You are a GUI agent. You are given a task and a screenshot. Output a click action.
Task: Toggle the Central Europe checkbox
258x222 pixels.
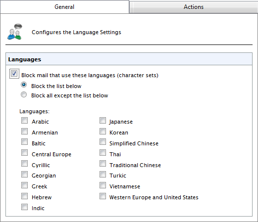(24, 153)
